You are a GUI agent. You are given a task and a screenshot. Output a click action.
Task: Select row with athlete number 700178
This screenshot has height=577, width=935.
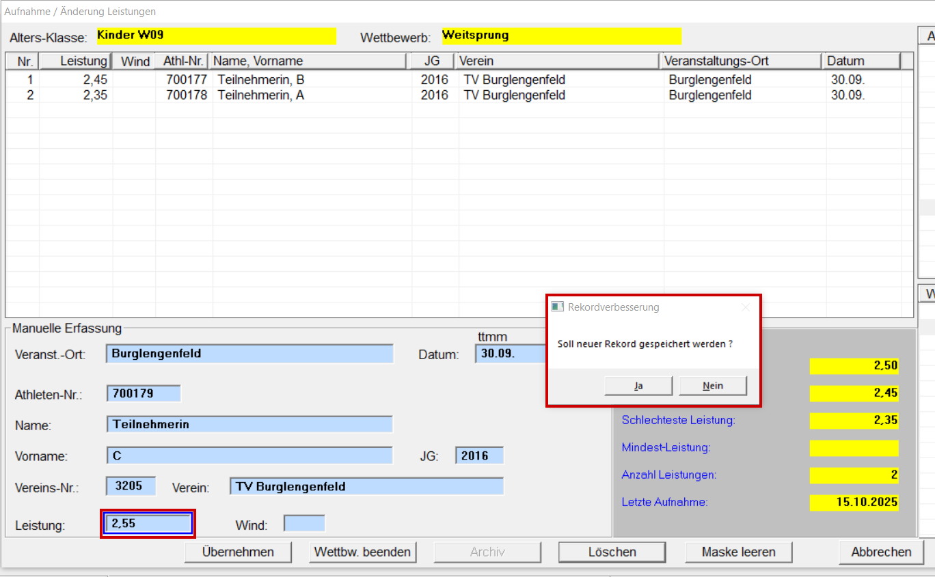(x=186, y=95)
